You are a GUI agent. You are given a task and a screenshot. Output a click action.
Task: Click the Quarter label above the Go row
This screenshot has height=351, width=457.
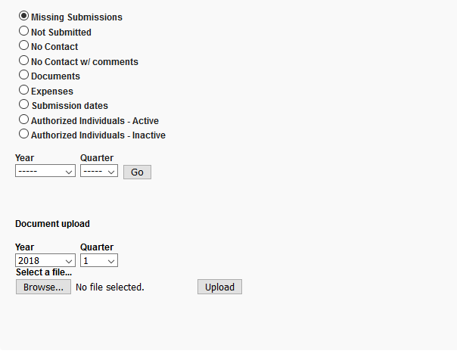97,158
